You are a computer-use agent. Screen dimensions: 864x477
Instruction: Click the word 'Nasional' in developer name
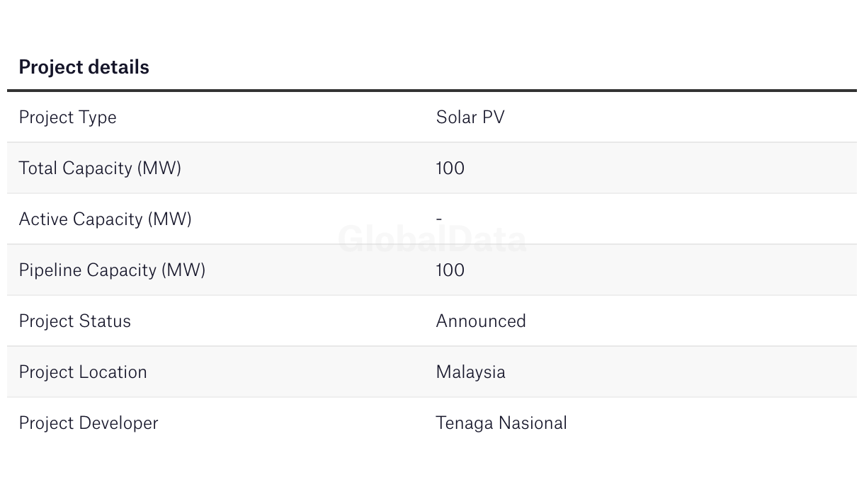tap(533, 423)
